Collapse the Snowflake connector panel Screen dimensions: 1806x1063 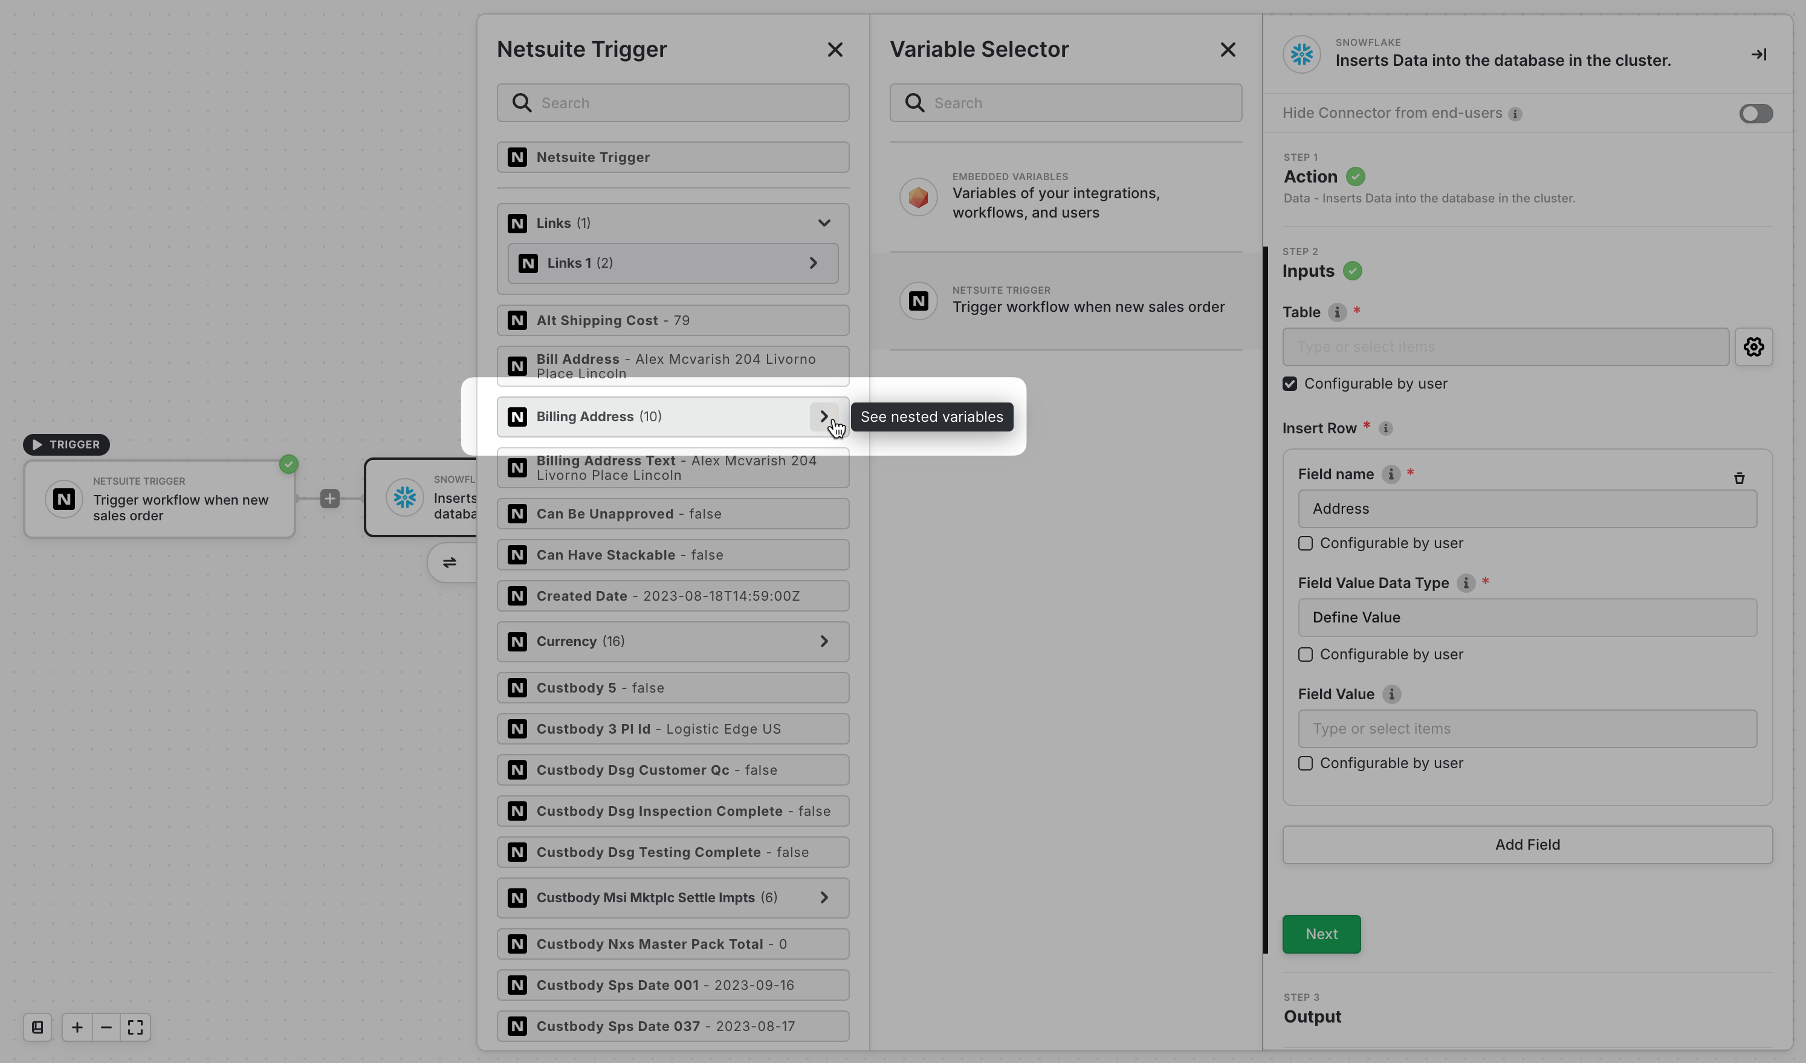[1758, 54]
